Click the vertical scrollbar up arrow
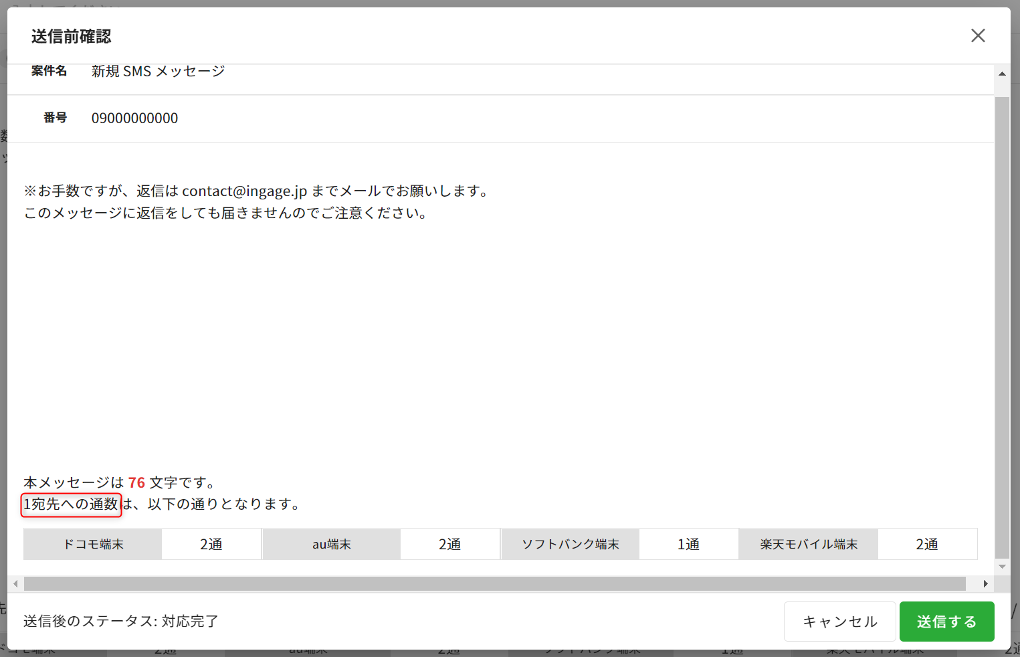This screenshot has width=1020, height=657. click(x=1002, y=74)
